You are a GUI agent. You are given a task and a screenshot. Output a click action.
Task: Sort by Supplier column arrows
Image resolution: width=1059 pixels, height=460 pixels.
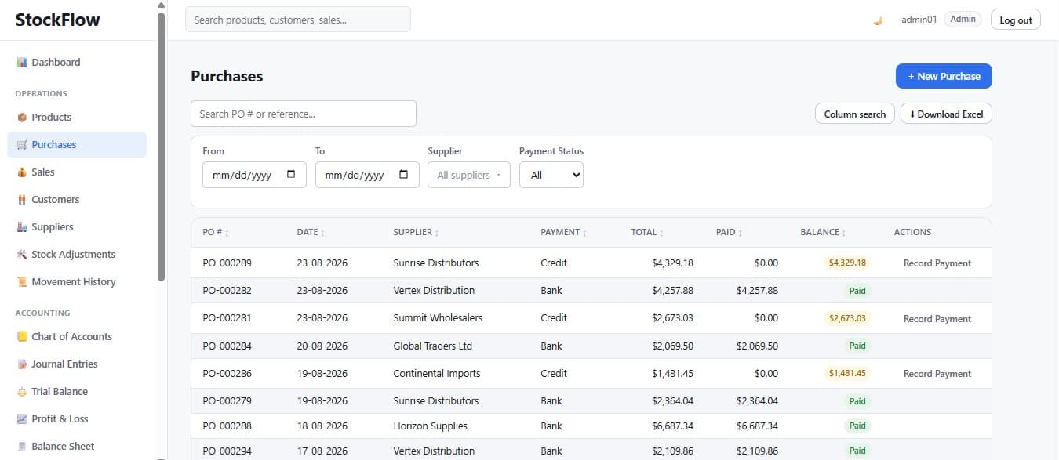[437, 233]
